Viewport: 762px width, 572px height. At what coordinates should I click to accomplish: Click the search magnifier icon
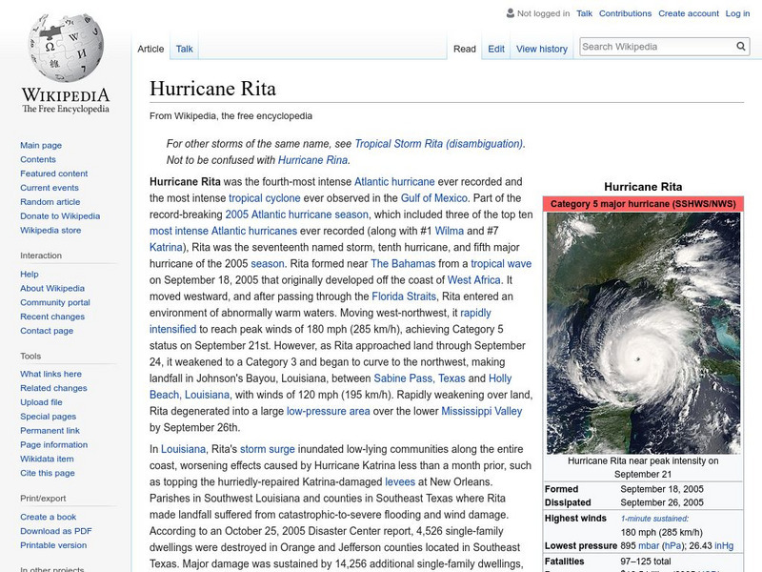[x=741, y=46]
